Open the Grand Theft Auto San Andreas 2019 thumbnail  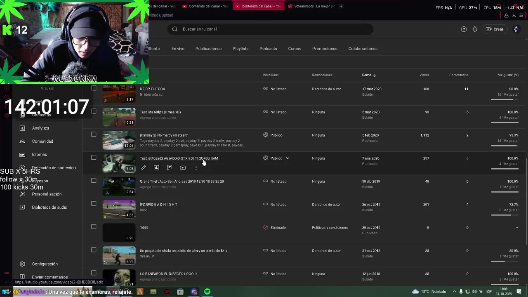[x=119, y=186]
